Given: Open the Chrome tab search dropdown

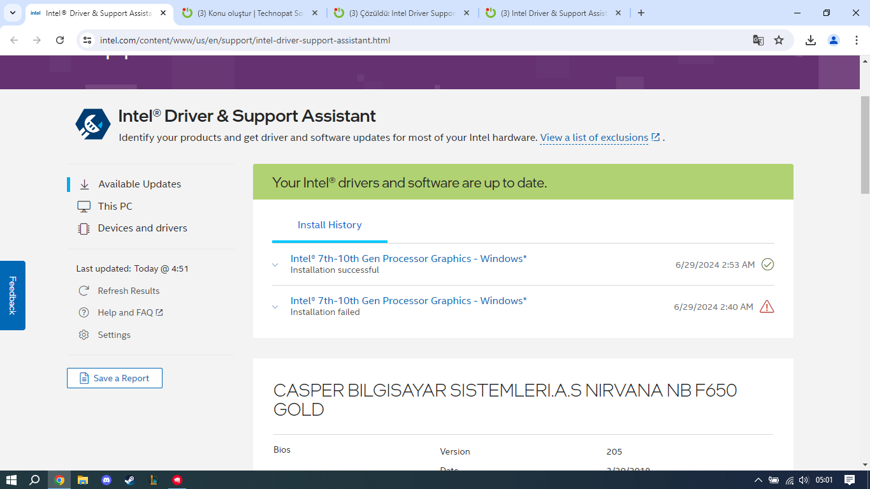Looking at the screenshot, I should click(13, 13).
